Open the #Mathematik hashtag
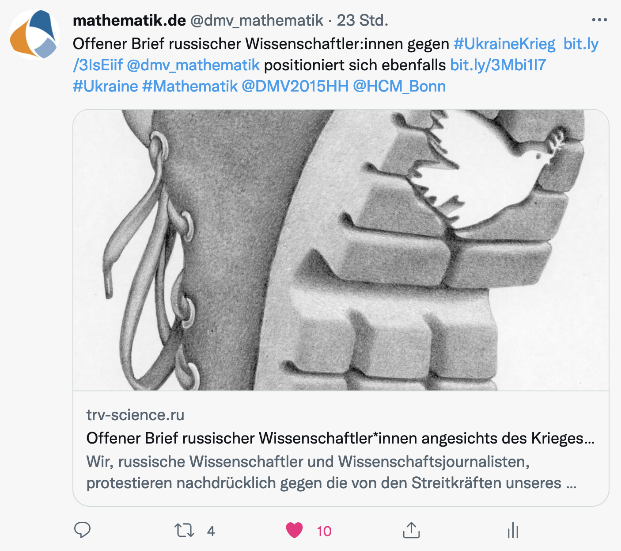Image resolution: width=621 pixels, height=551 pixels. pos(190,86)
